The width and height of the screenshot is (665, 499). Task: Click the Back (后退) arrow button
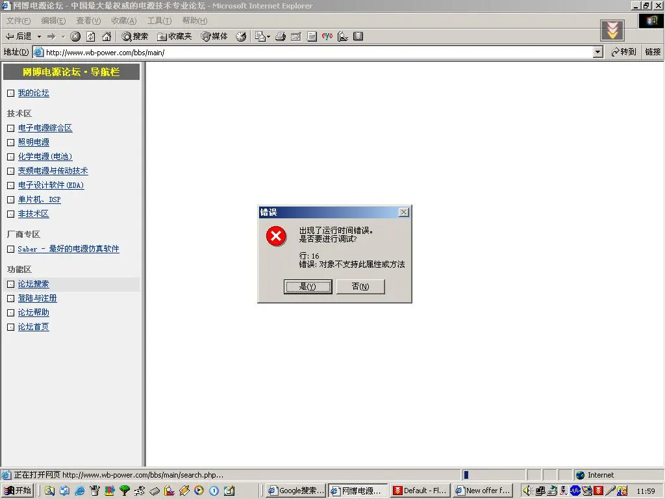(18, 36)
